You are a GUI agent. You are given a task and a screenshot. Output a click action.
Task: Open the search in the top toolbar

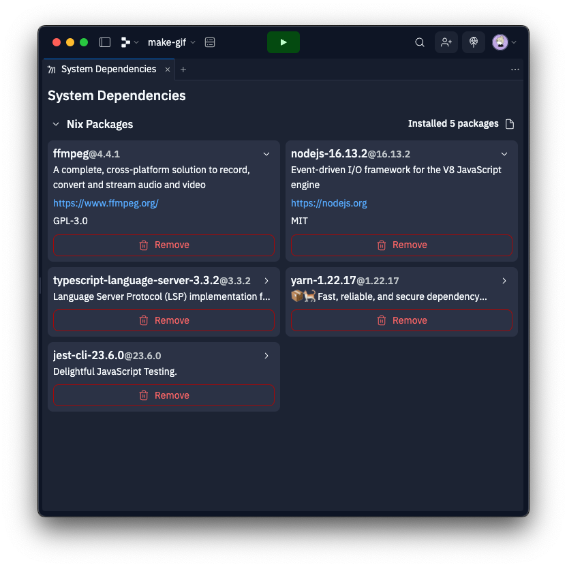click(419, 42)
